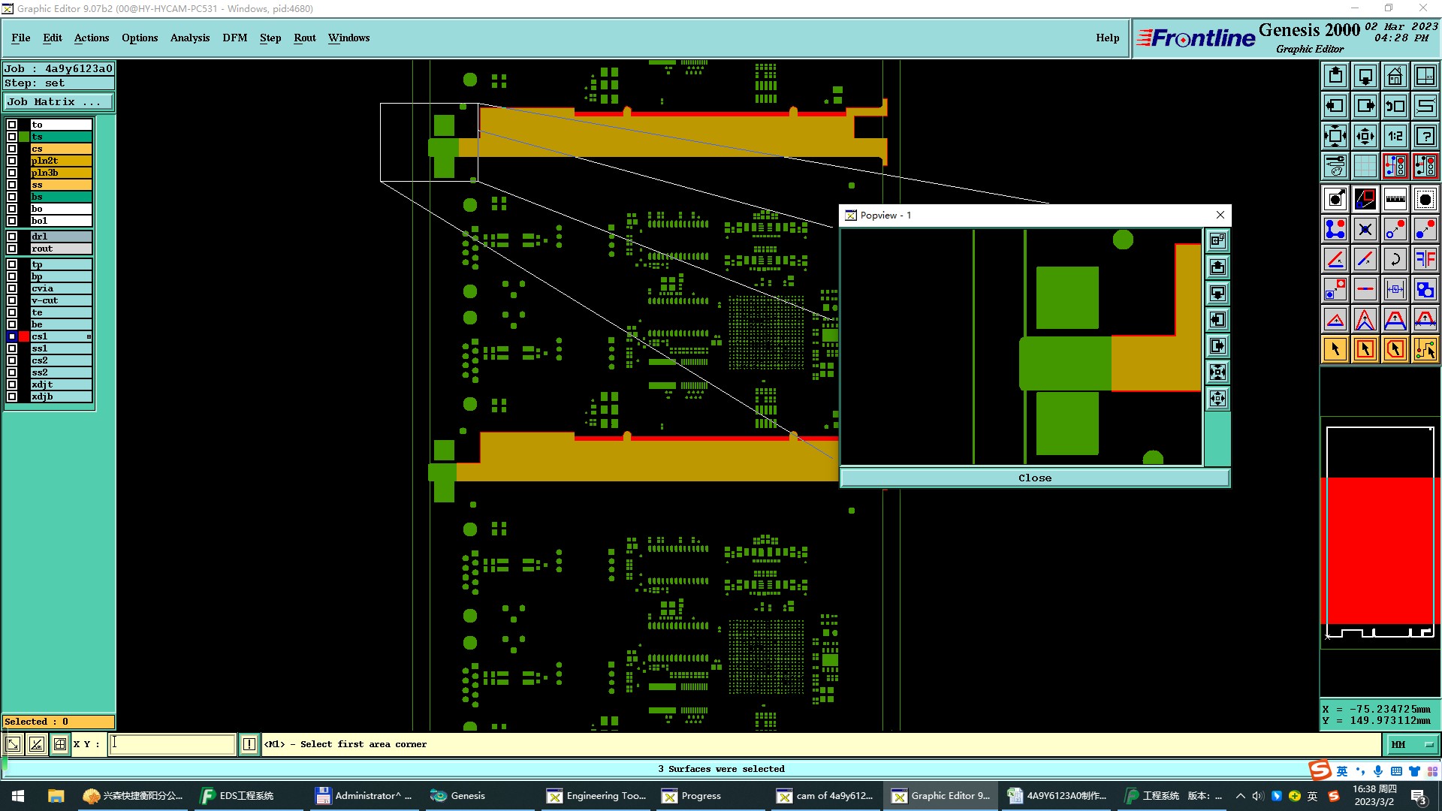Click the rotate arrow tool icon
1442x811 pixels.
coord(1395,259)
